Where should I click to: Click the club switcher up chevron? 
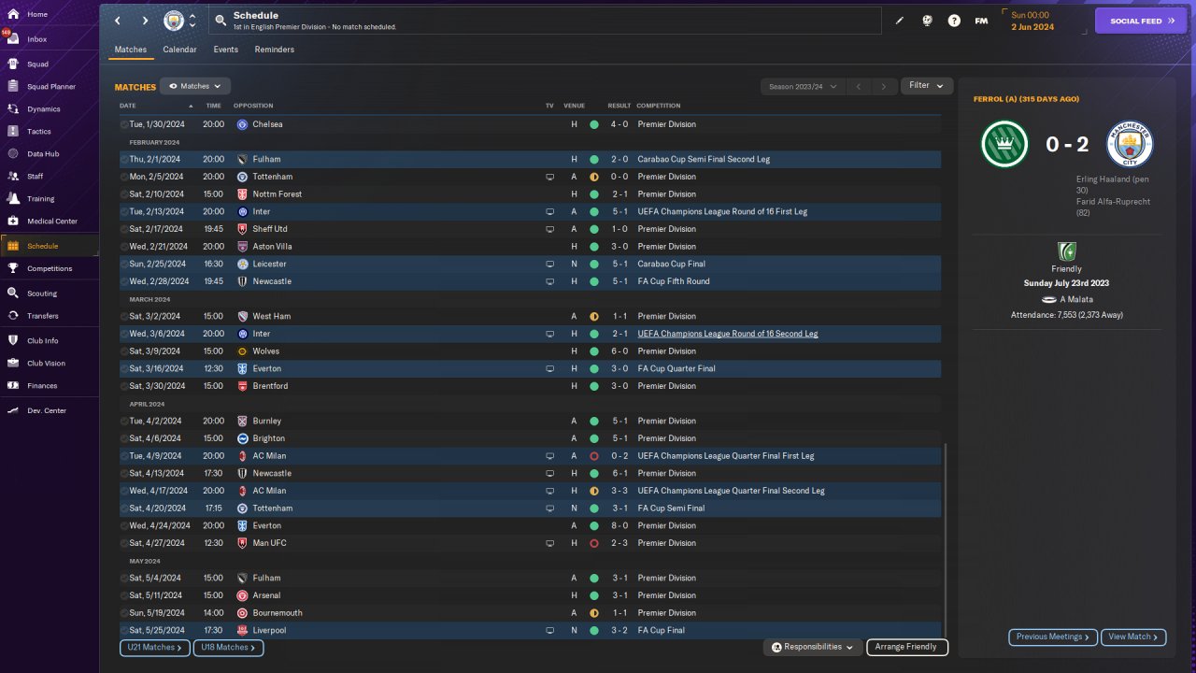[x=192, y=16]
